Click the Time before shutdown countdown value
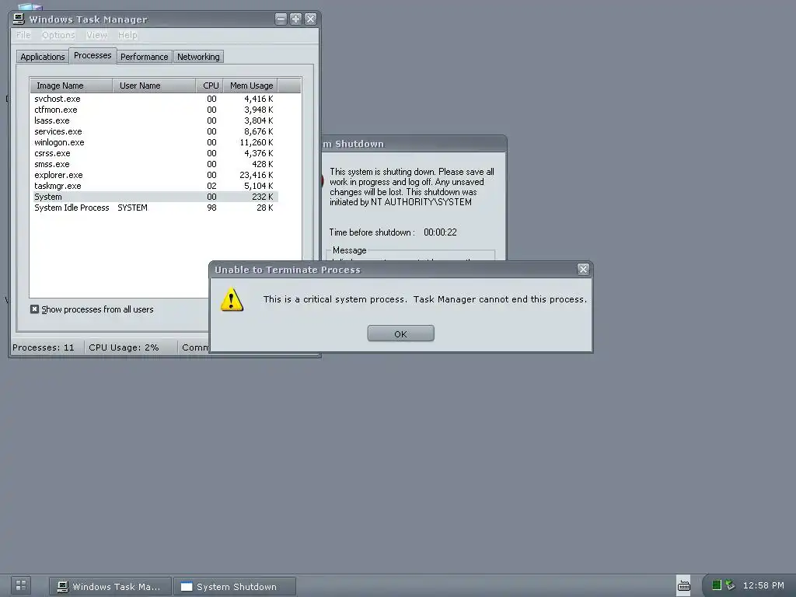Image resolution: width=796 pixels, height=597 pixels. (440, 232)
